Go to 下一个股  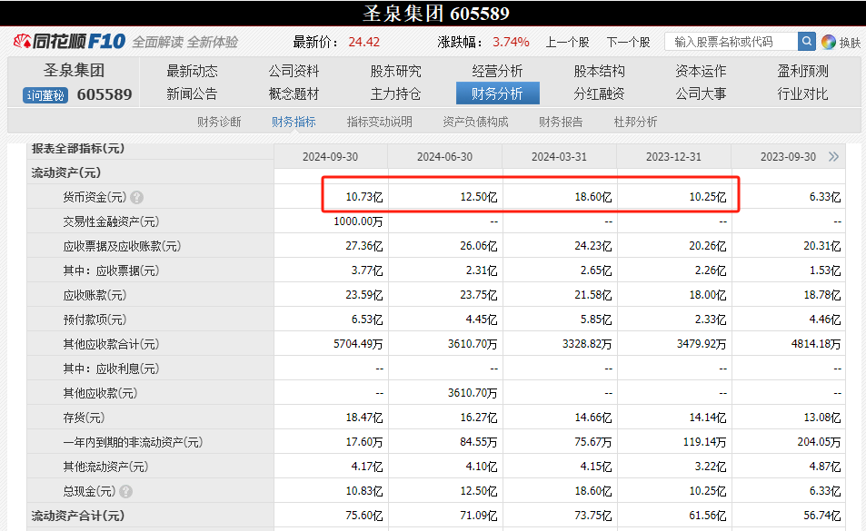click(x=628, y=43)
